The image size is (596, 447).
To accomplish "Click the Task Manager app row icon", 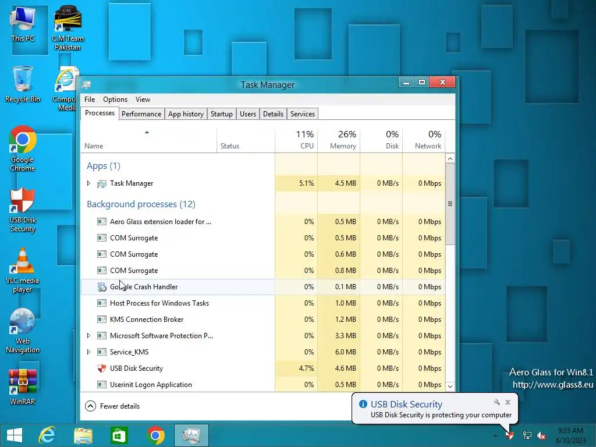I will [101, 183].
